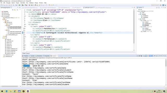Click Open Perspective icon near Quick Access
This screenshot has width=167, height=93.
coord(160,5)
